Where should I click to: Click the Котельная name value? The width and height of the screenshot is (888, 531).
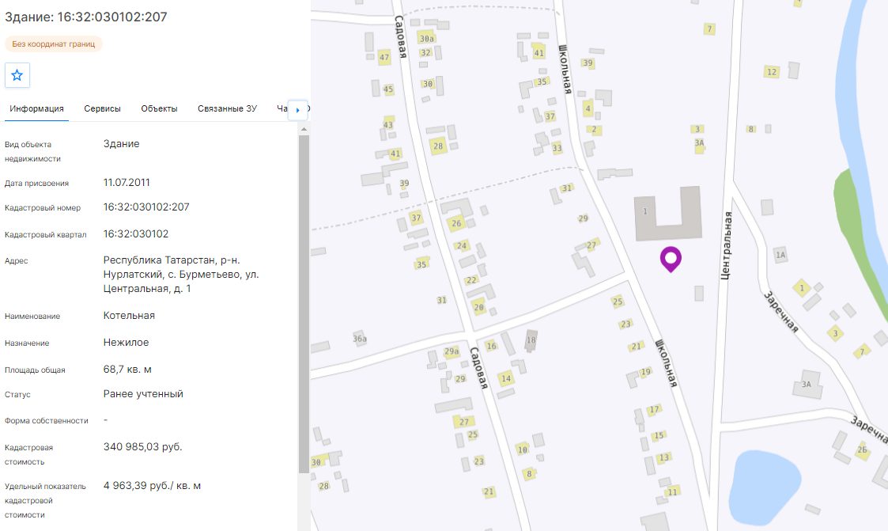129,316
